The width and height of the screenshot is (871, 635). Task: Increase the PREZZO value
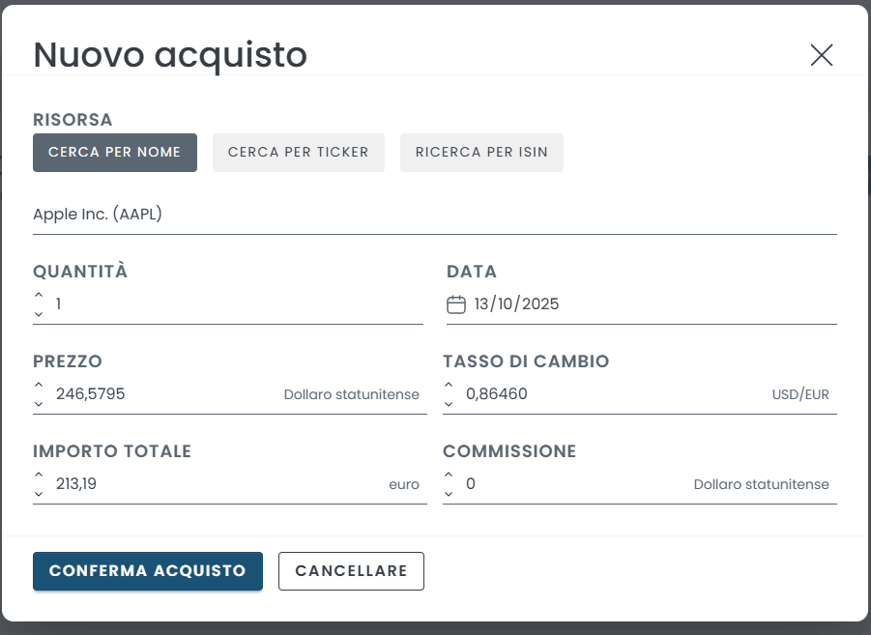39,386
